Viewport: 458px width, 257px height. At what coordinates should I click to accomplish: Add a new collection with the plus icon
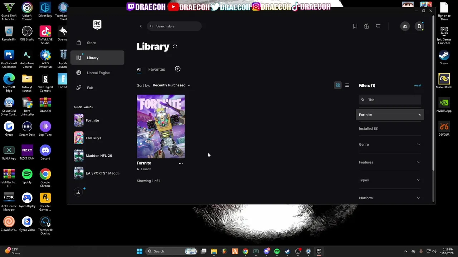point(177,69)
